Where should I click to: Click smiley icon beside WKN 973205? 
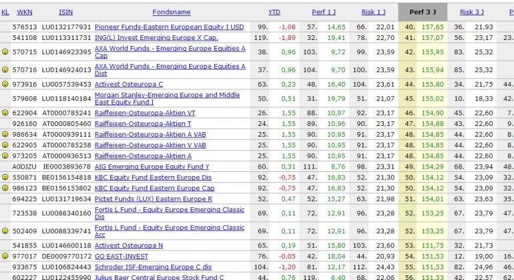(x=5, y=155)
